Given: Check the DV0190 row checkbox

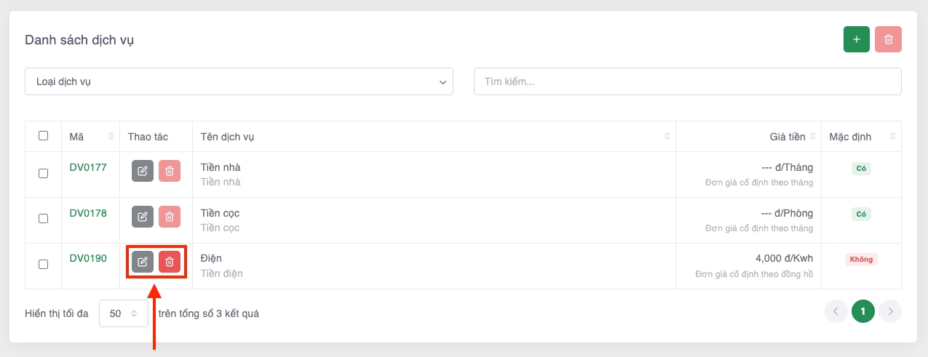Looking at the screenshot, I should (43, 265).
